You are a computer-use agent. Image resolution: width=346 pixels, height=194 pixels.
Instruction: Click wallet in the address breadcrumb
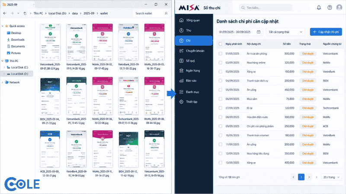click(x=104, y=13)
